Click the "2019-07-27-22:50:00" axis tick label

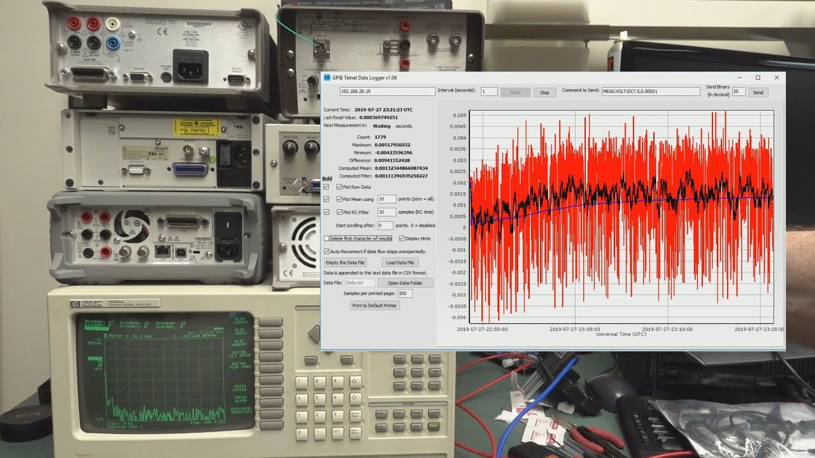tap(483, 330)
